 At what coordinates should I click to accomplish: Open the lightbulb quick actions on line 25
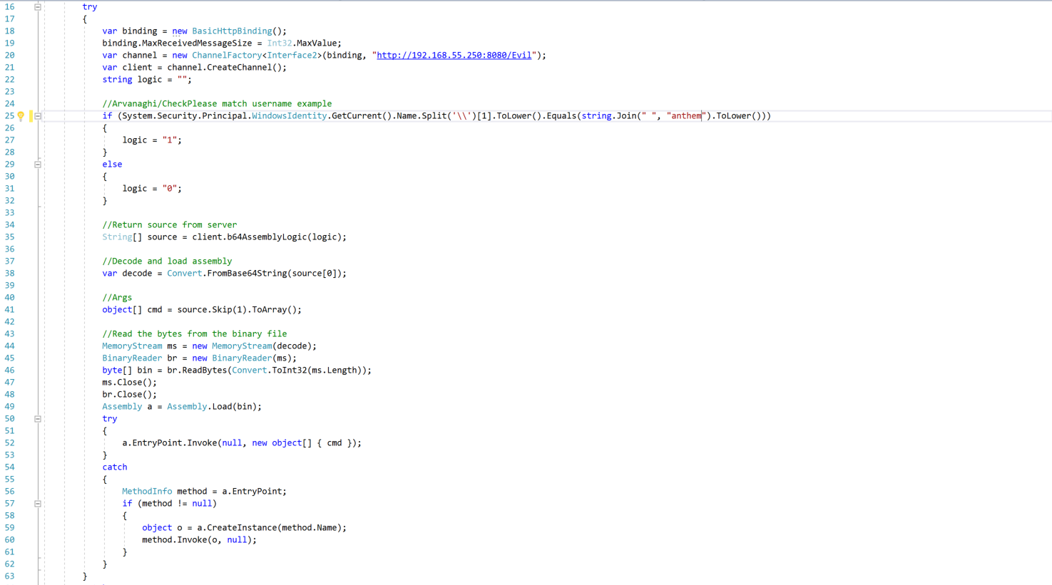tap(21, 116)
